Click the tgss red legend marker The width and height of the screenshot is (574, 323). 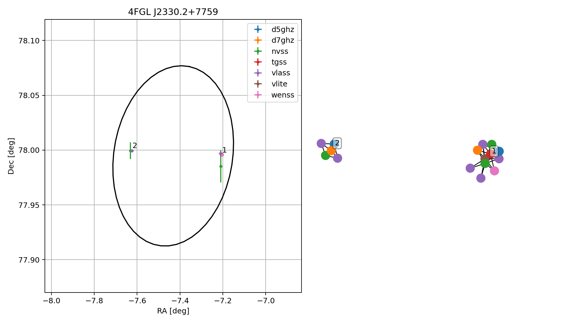pos(258,62)
